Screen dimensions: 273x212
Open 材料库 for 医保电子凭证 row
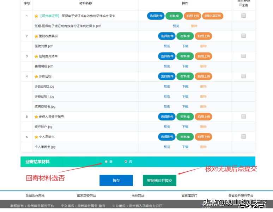174,16
